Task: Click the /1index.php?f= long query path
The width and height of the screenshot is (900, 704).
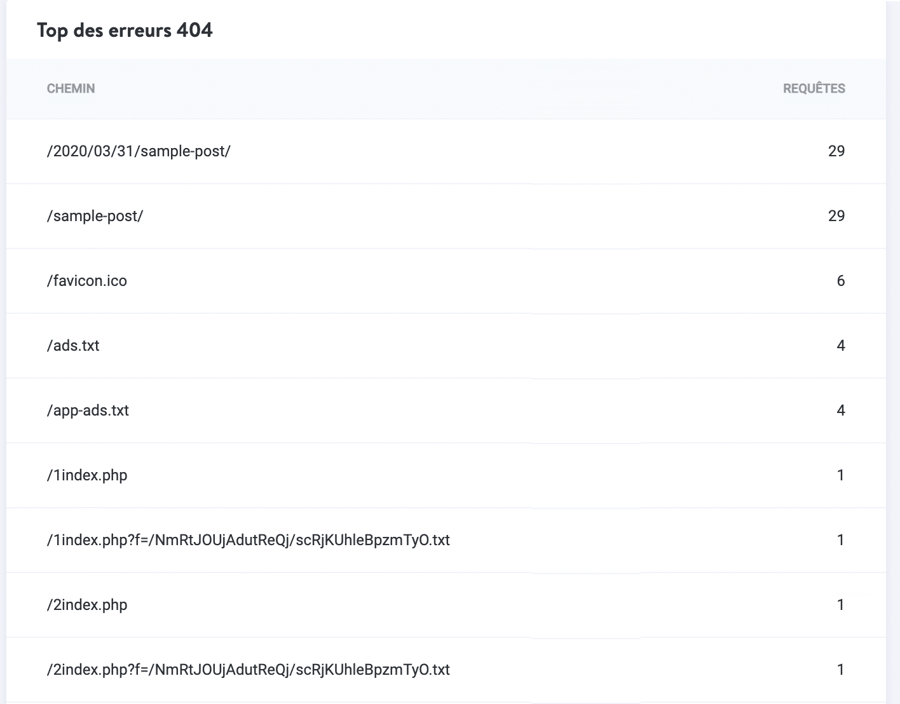Action: 248,540
